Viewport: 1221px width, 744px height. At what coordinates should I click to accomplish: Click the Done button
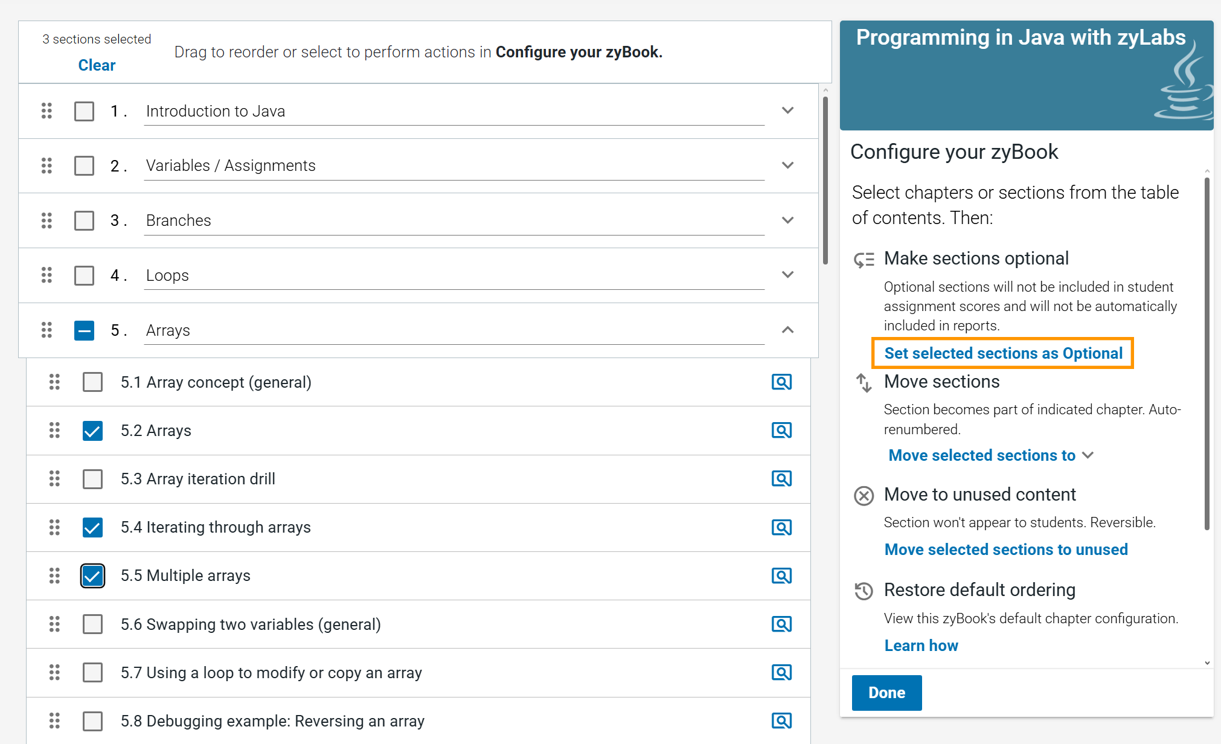click(886, 693)
